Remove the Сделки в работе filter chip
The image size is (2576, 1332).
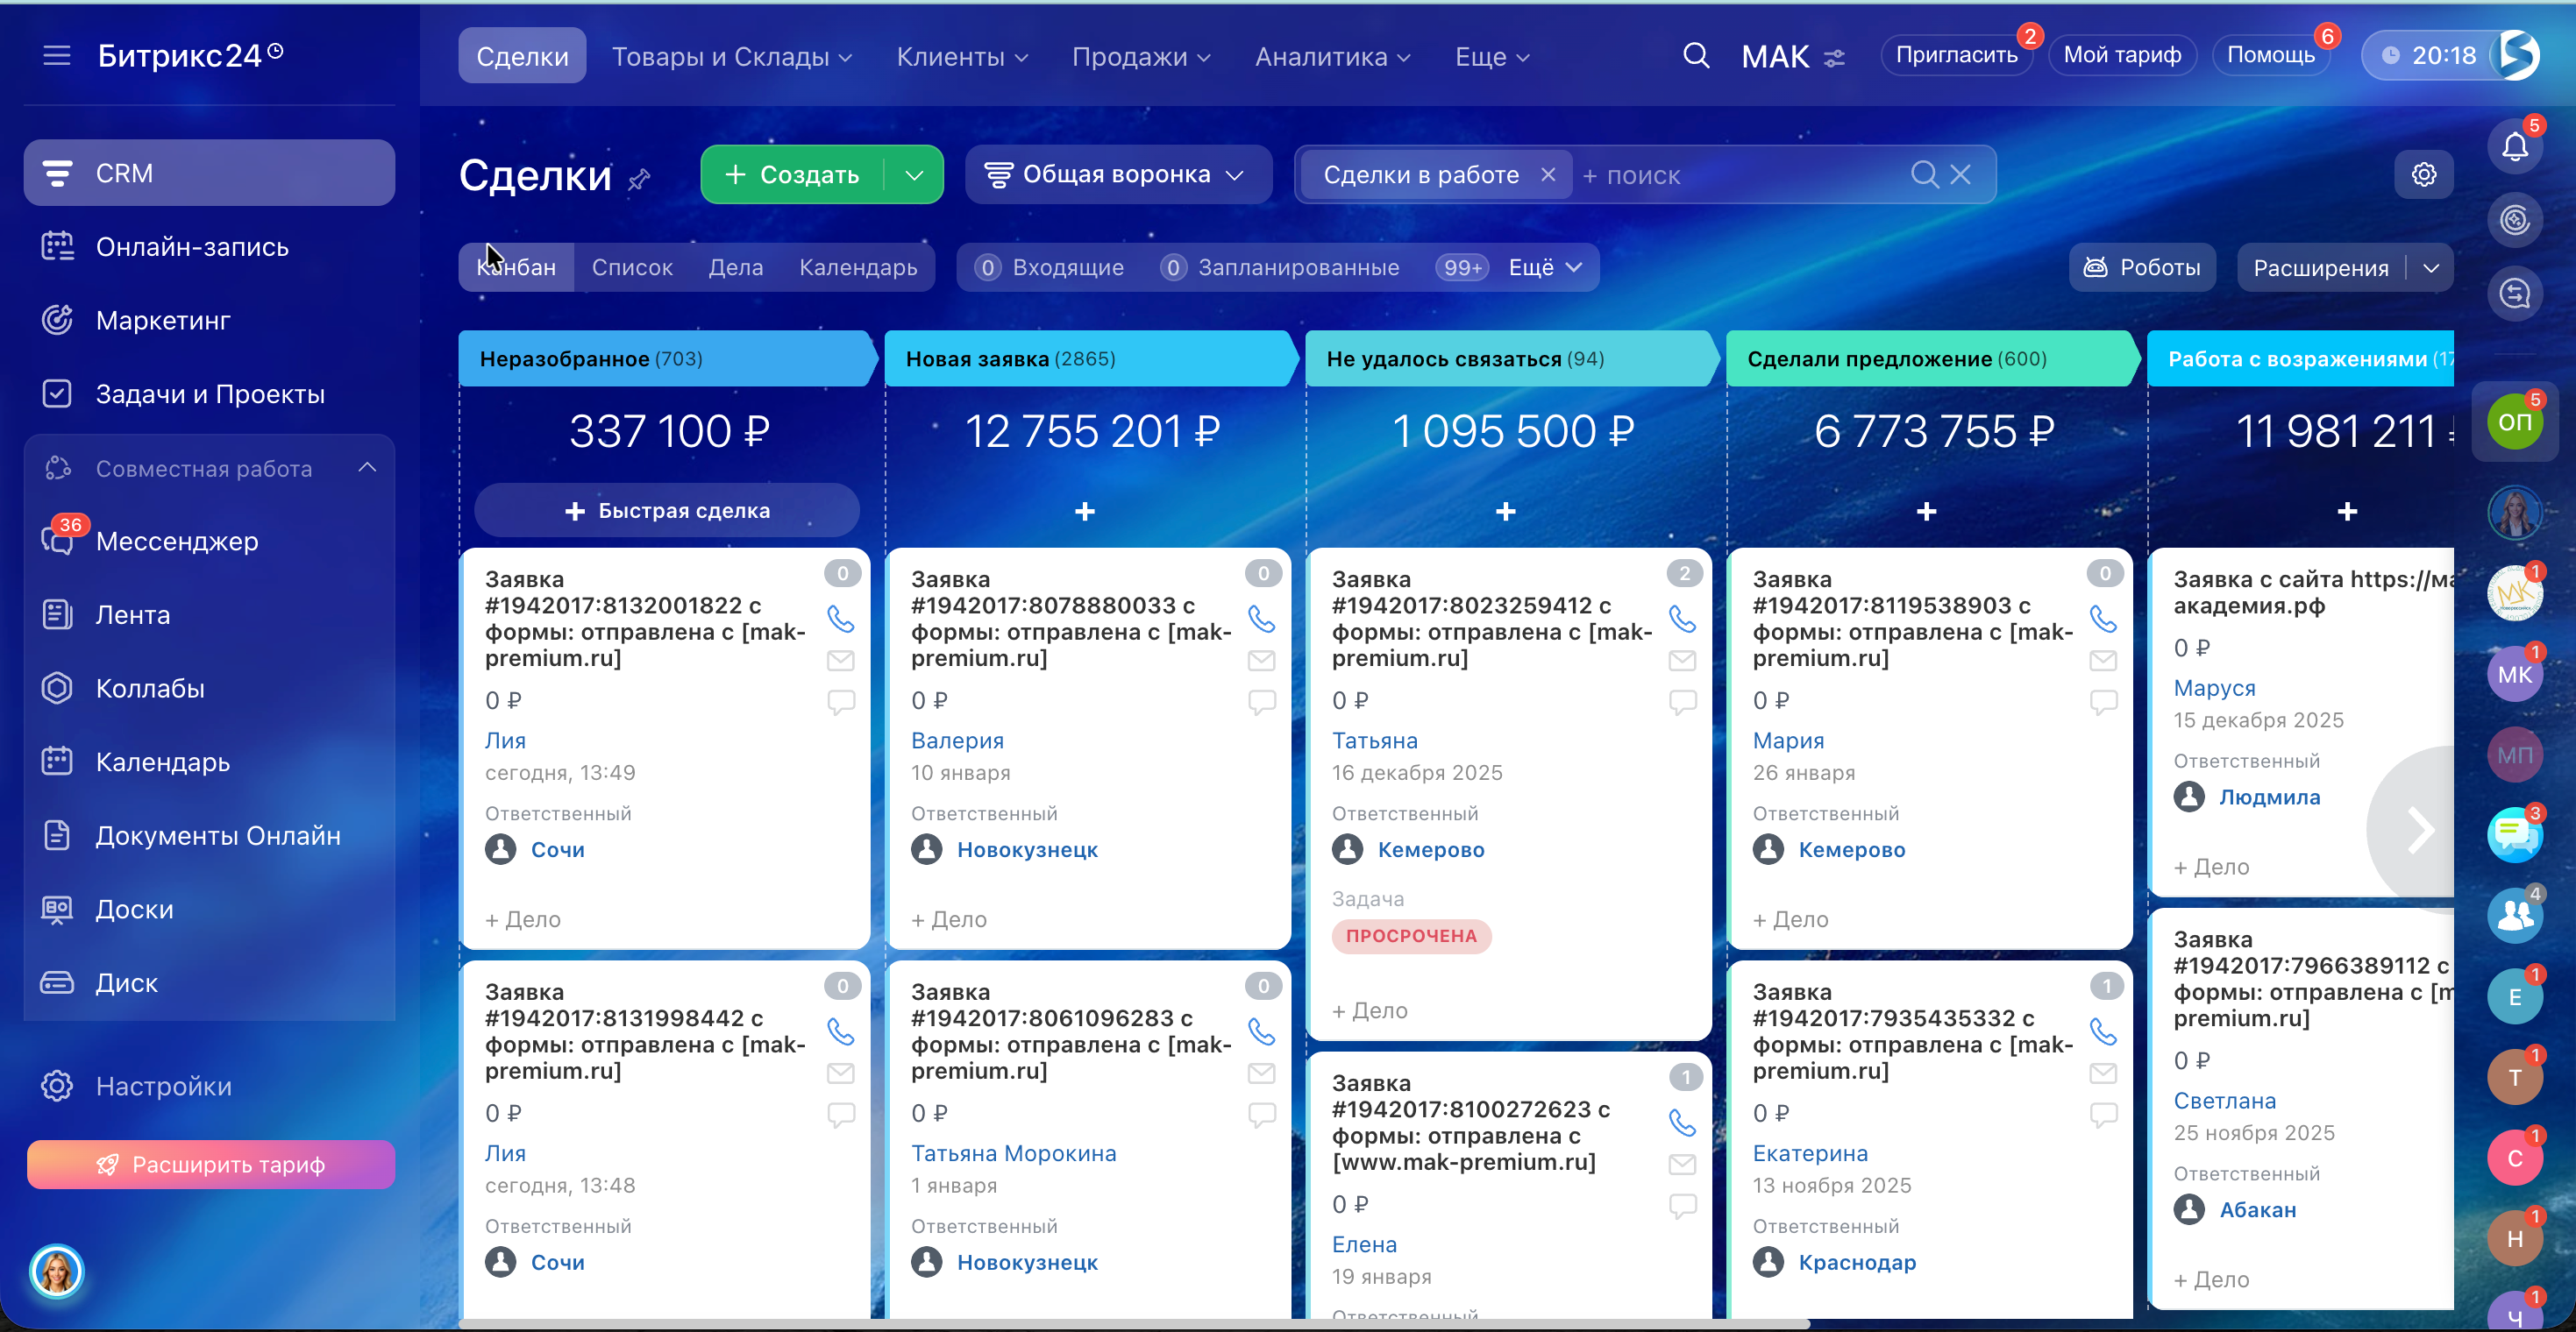tap(1548, 175)
